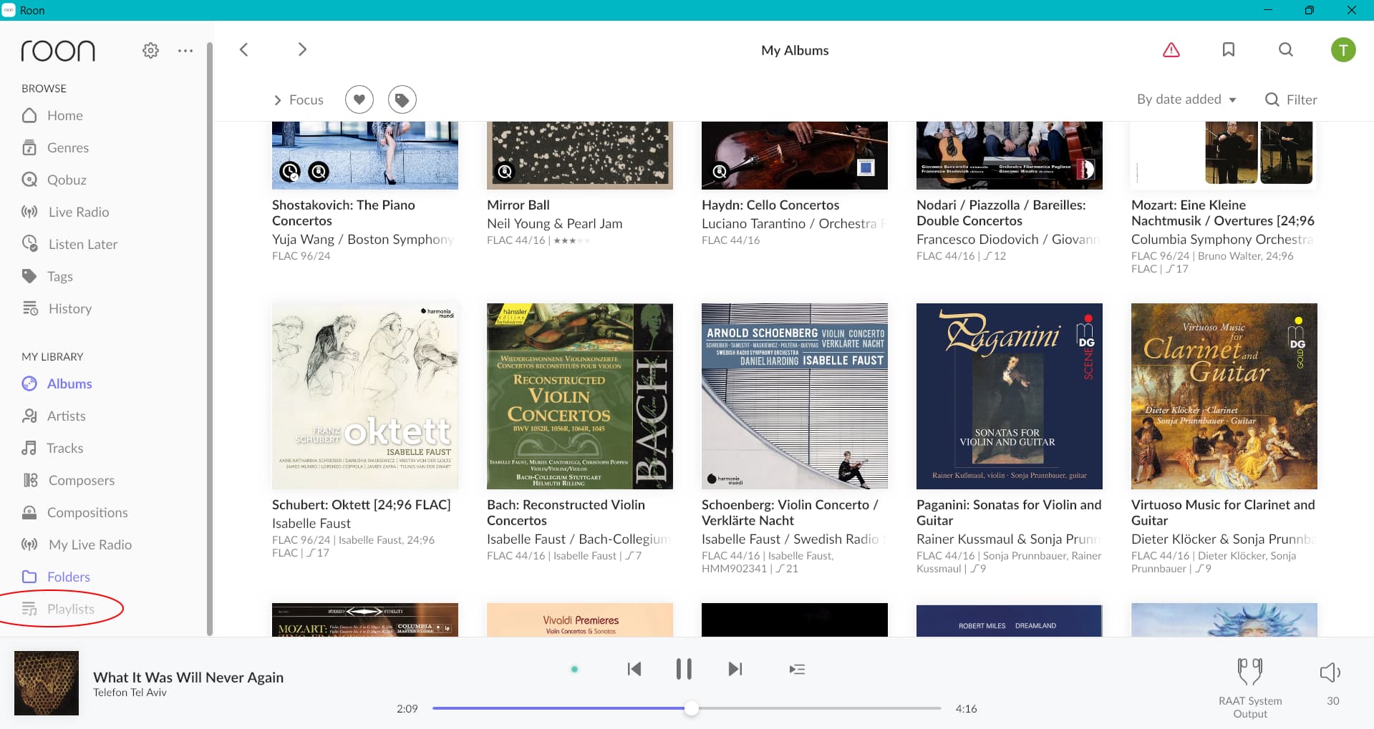The height and width of the screenshot is (729, 1374).
Task: Open RAAT System Output zone selector
Action: coord(1250,688)
